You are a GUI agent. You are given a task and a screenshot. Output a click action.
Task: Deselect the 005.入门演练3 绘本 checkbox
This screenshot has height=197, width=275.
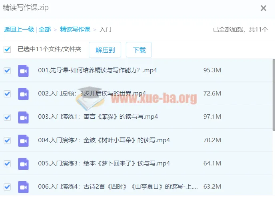point(7,163)
